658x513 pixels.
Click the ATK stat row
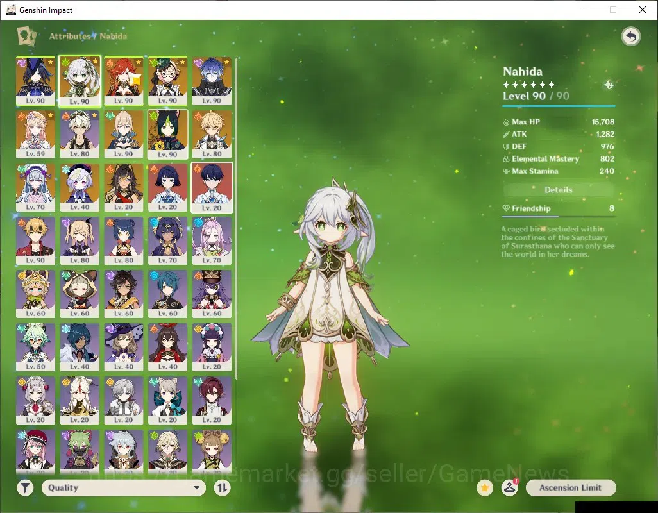click(x=559, y=134)
